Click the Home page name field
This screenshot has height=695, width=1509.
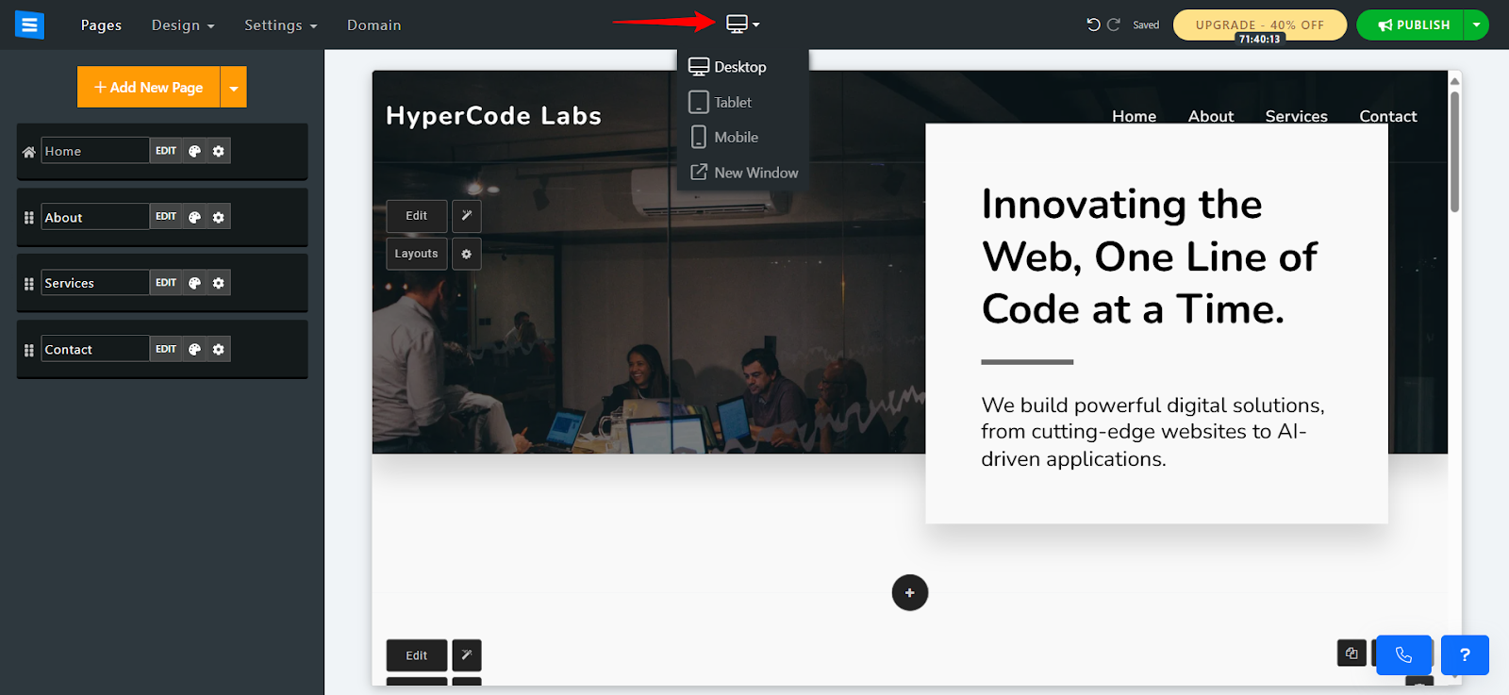point(95,151)
